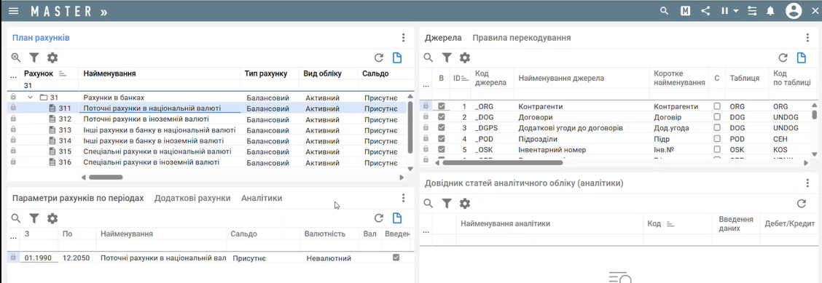The image size is (822, 283).
Task: Open settings gear in Джерела toolbar
Action: 465,57
